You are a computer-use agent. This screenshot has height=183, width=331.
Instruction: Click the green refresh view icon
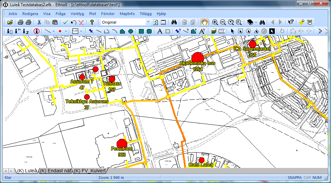(156, 22)
